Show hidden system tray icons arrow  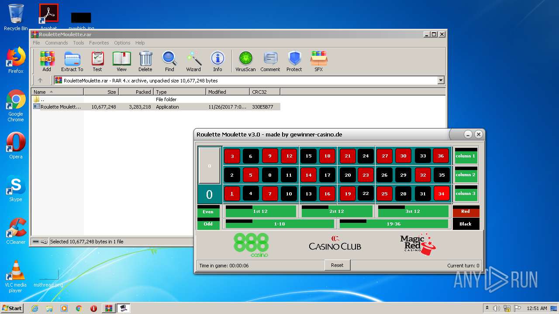click(x=487, y=308)
